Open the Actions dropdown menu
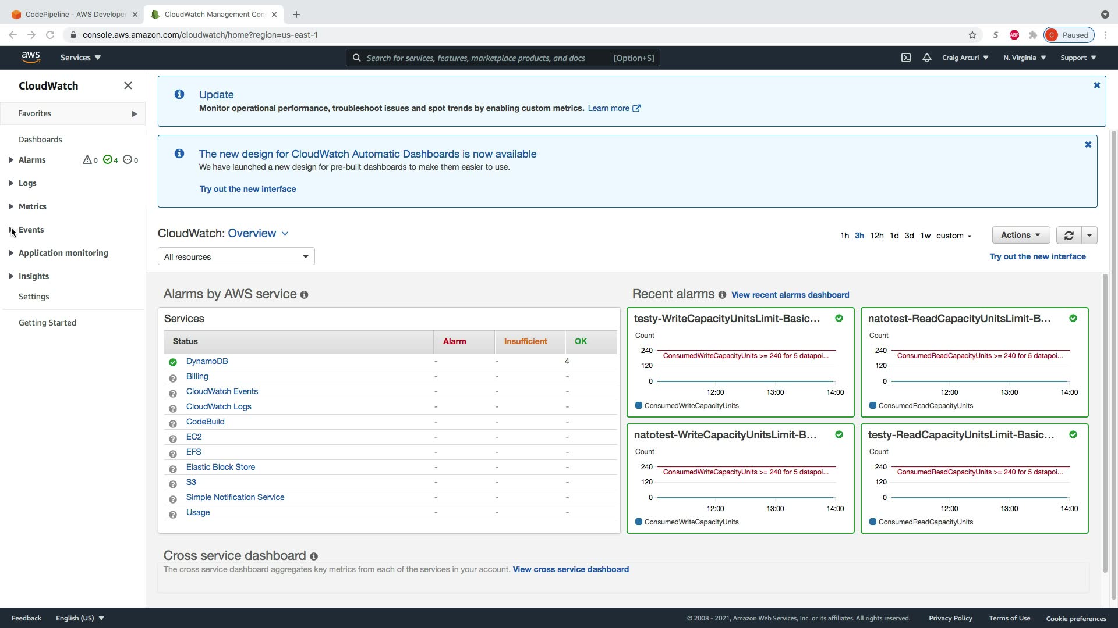Image resolution: width=1118 pixels, height=628 pixels. pos(1020,235)
